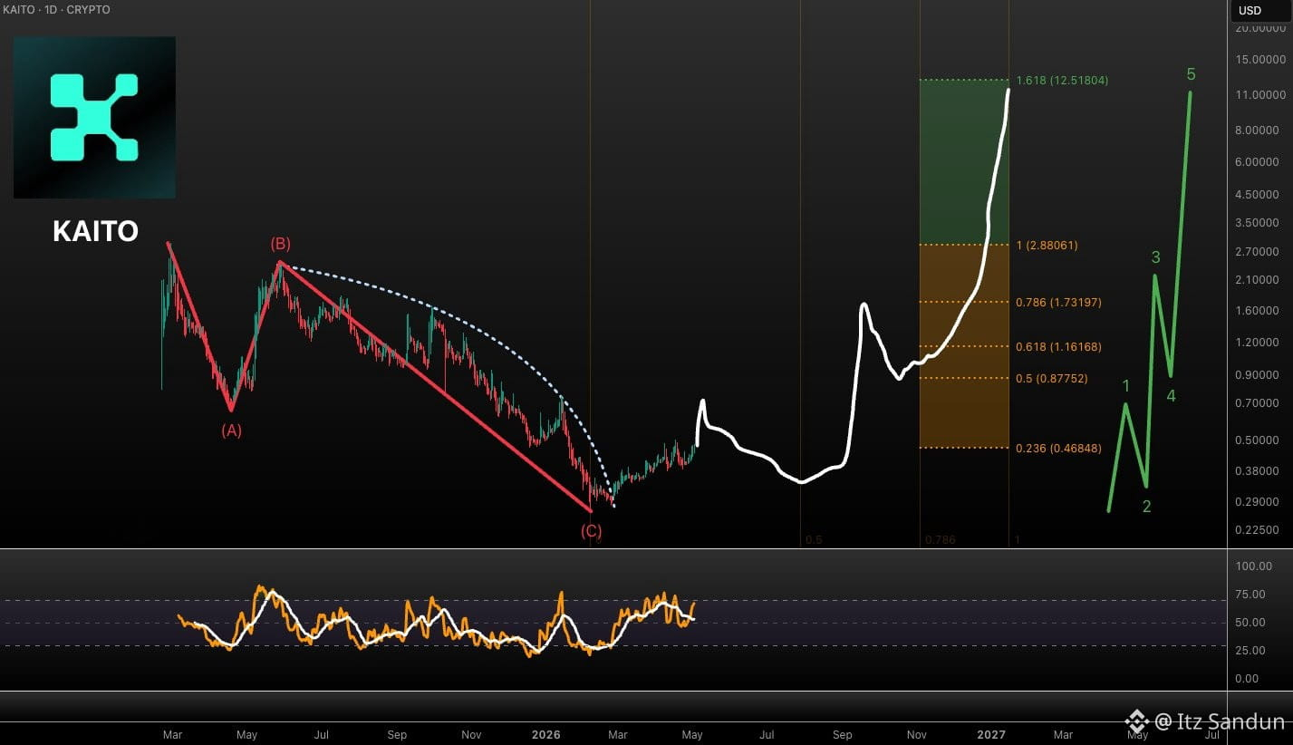Viewport: 1293px width, 745px height.
Task: Select the 0.236 (0.46848) Fibonacci label
Action: click(x=1058, y=448)
